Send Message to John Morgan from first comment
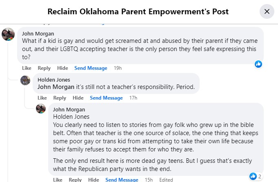The height and width of the screenshot is (182, 278). (91, 68)
